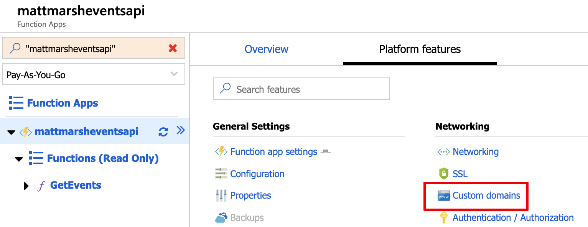Expand the GetEvents function node

(26, 186)
